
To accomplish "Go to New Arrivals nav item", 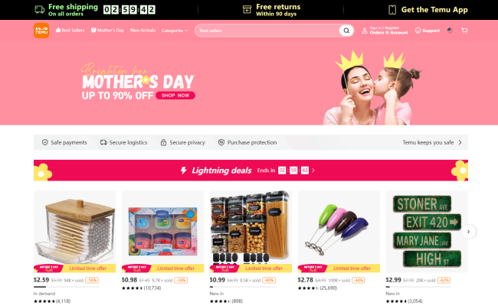I will pyautogui.click(x=143, y=31).
